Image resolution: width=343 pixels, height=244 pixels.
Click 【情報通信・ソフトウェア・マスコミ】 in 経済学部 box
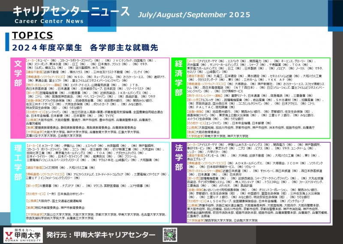(206, 84)
